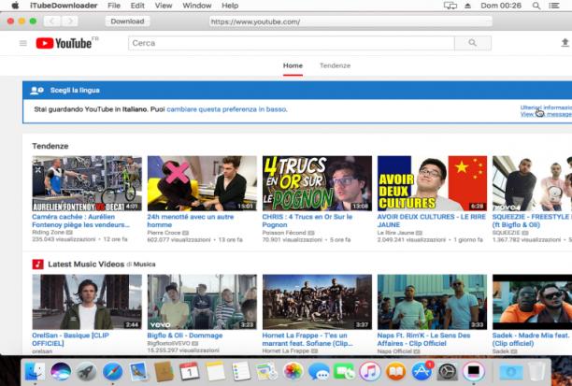Screen dimensions: 572x386
Task: Open the View menu
Action: pyautogui.click(x=163, y=6)
